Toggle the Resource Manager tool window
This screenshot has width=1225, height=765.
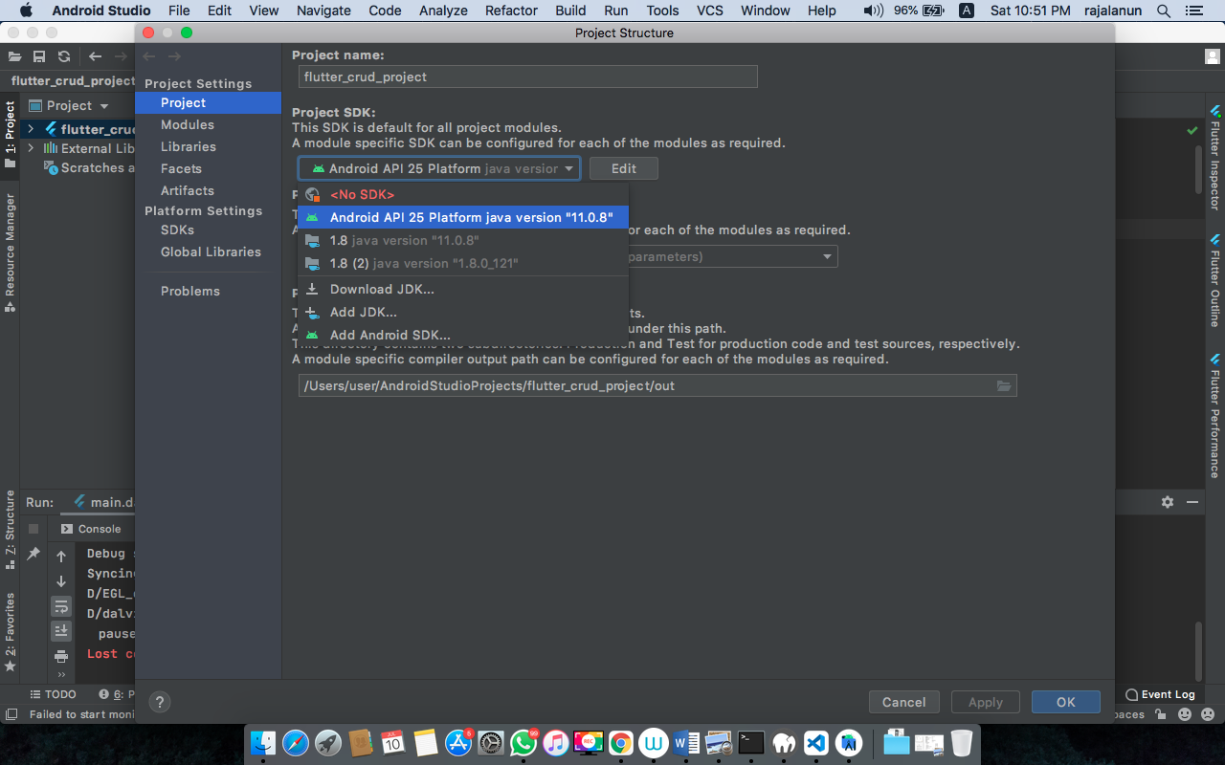(x=11, y=252)
